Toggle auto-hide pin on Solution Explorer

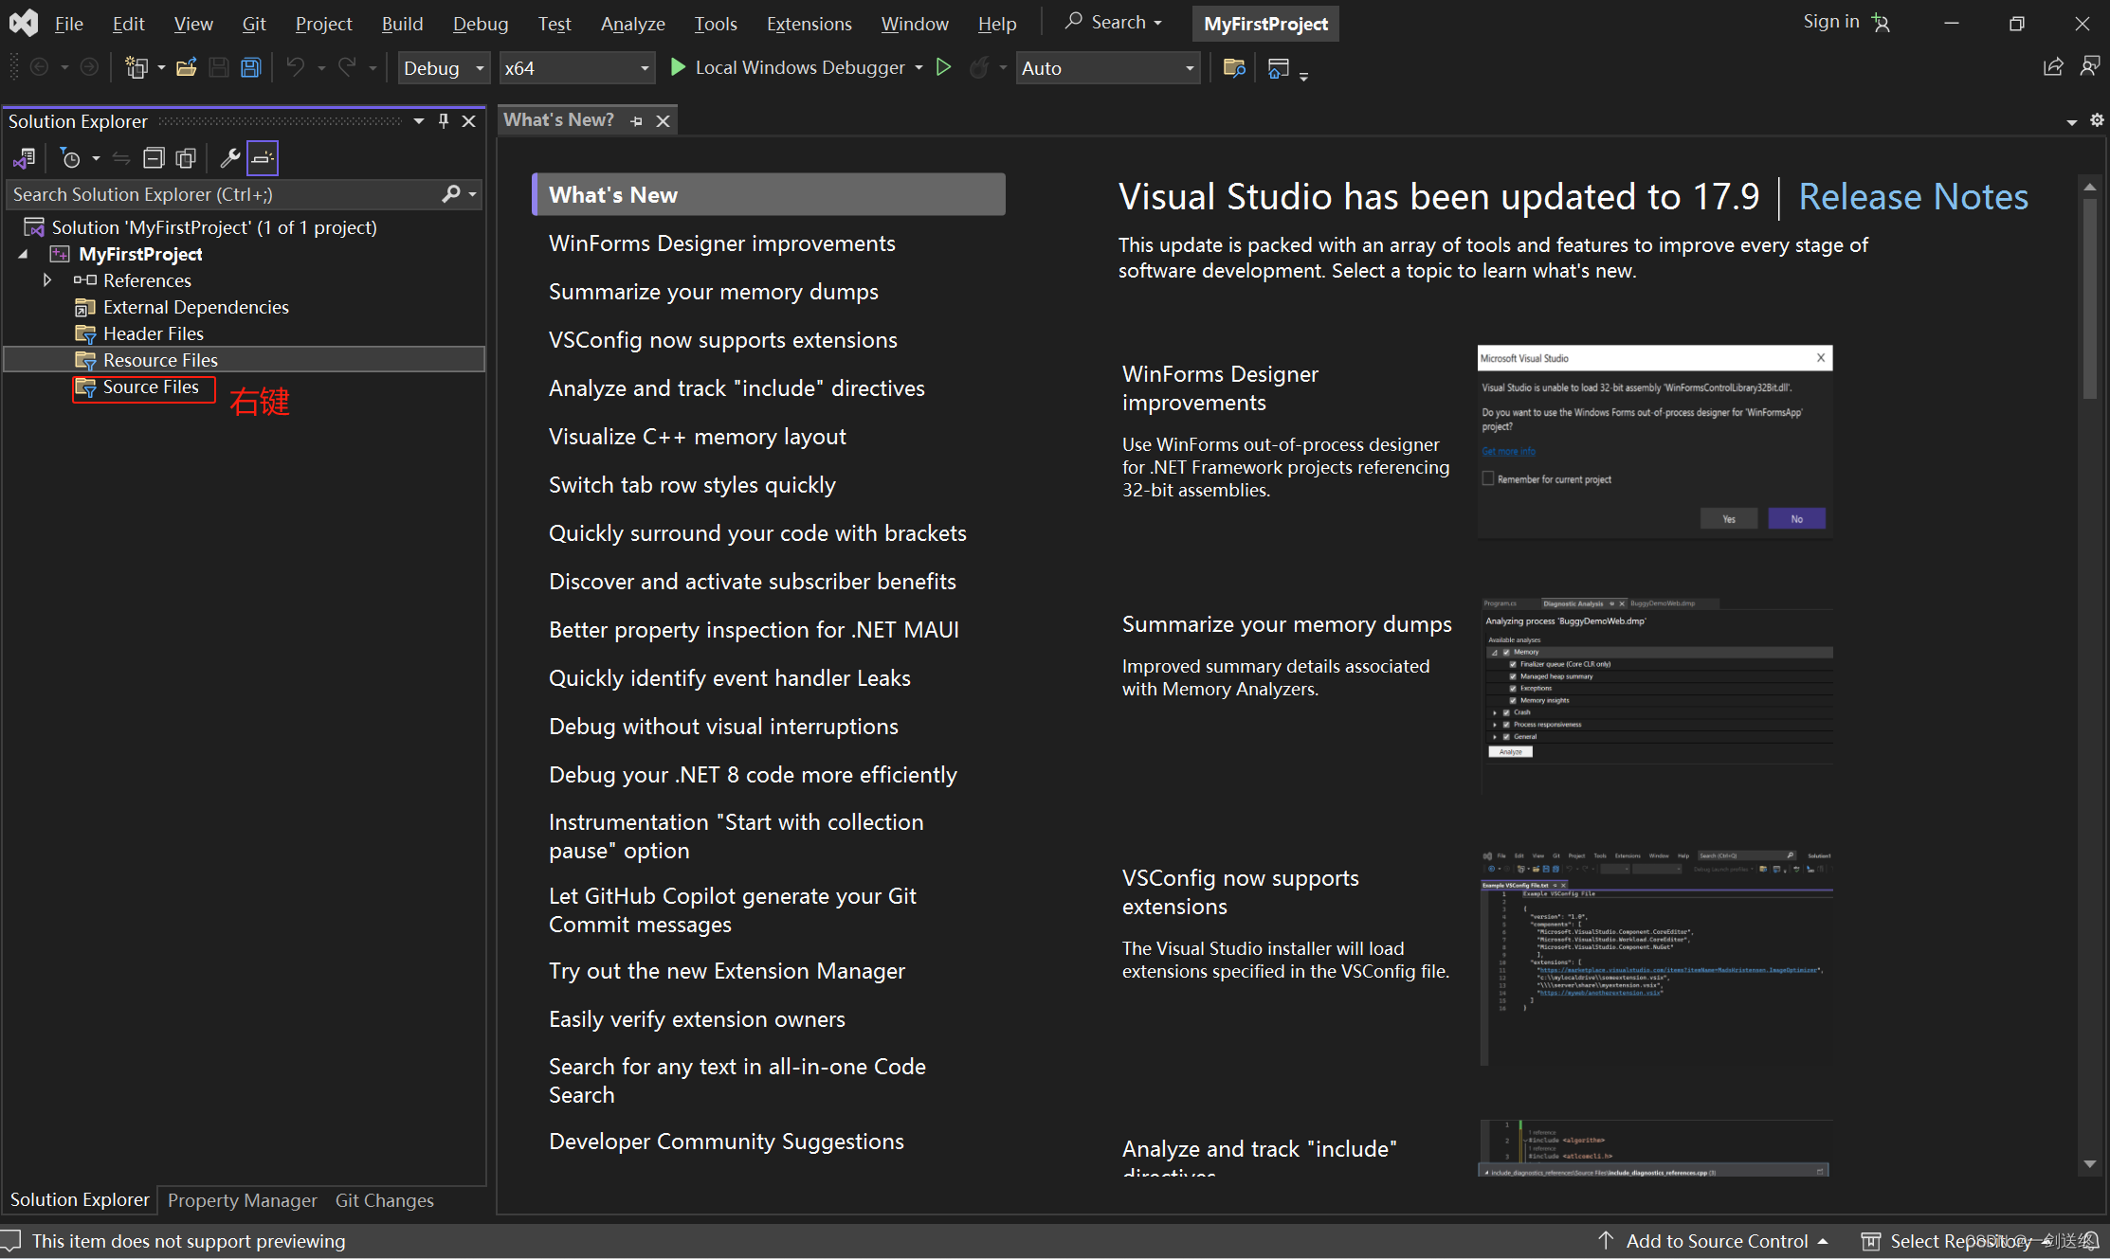443,120
